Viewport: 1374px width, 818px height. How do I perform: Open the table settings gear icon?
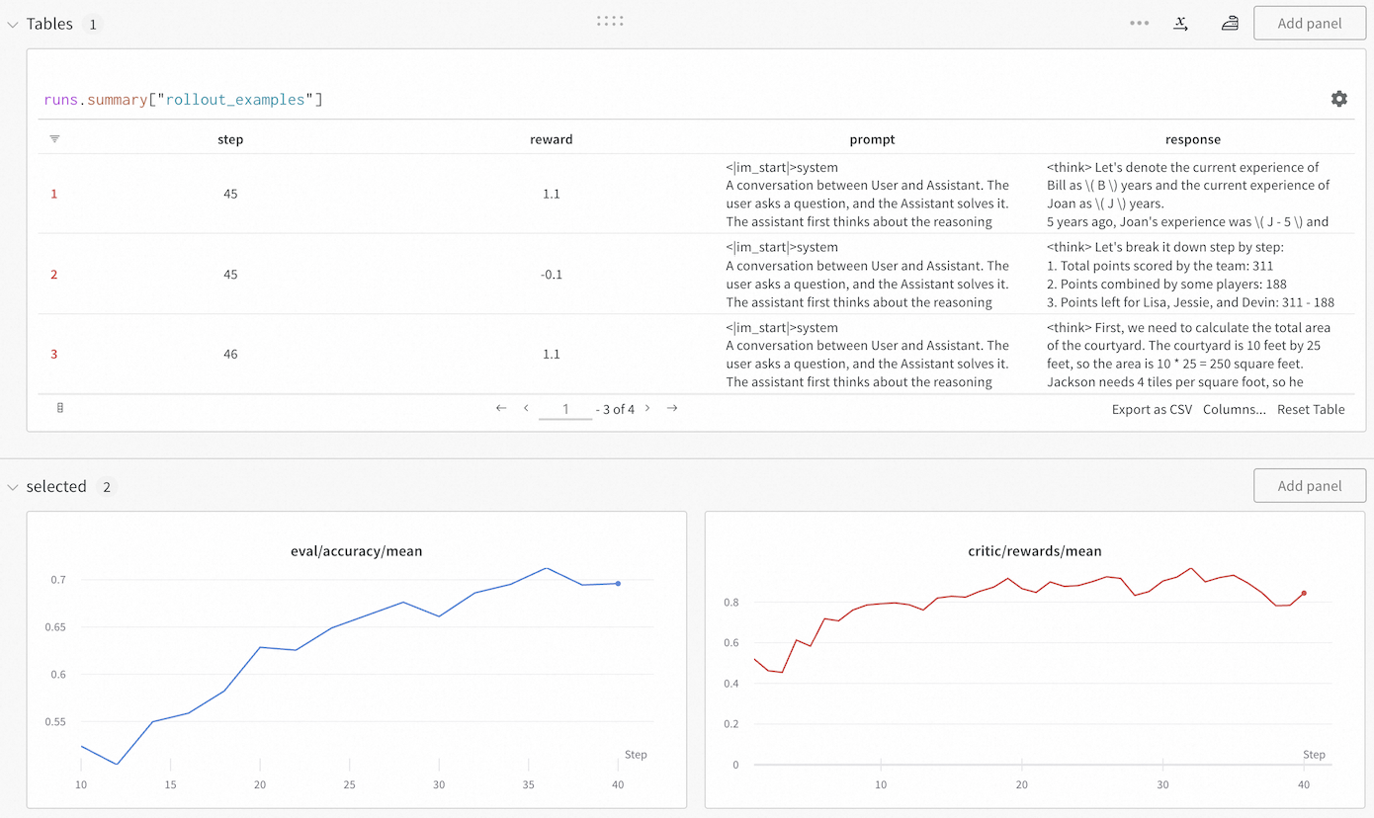(x=1338, y=99)
